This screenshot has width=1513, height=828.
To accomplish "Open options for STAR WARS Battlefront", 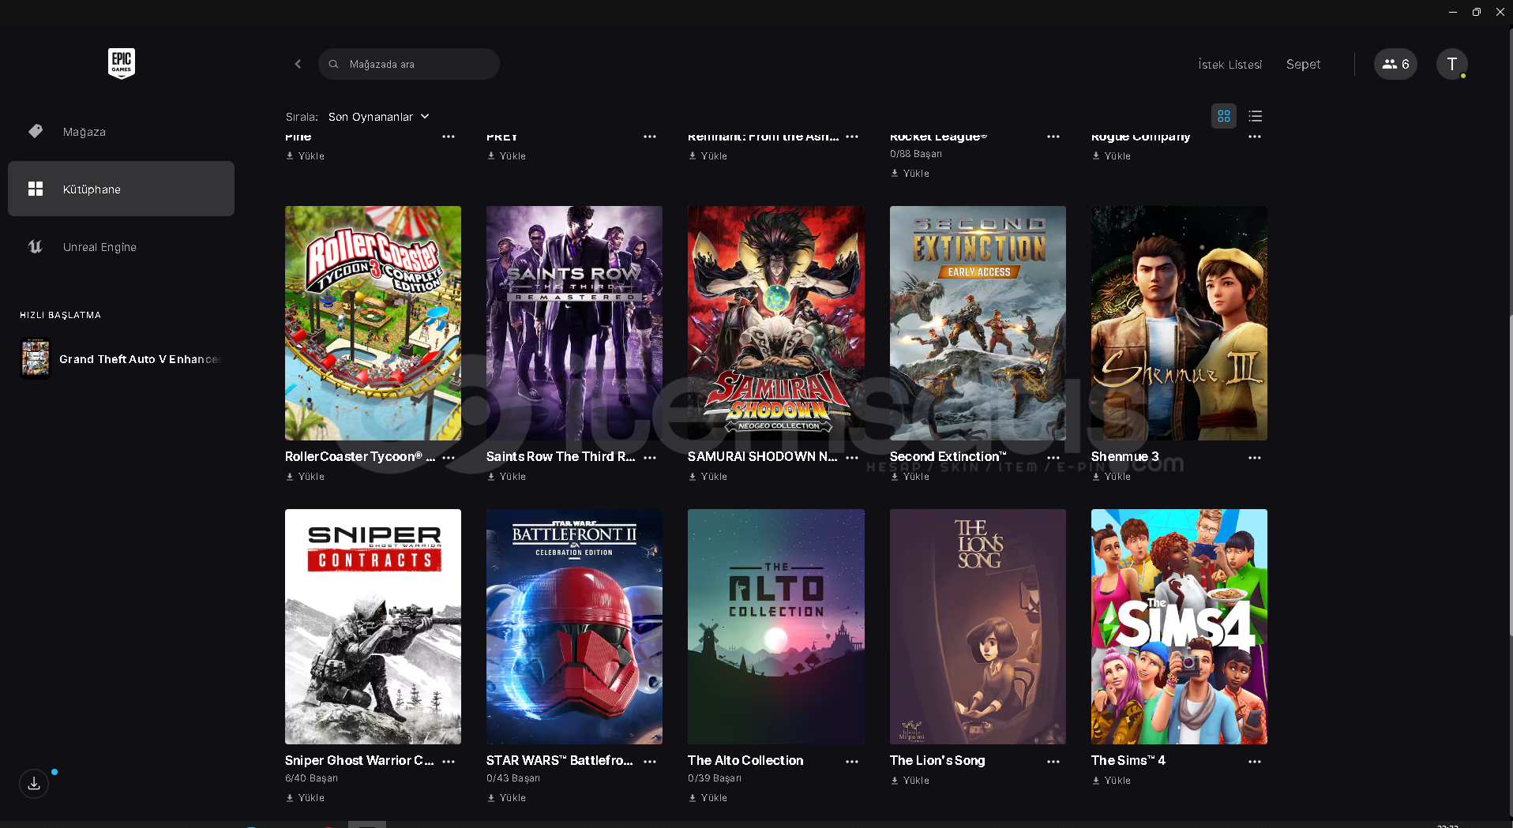I will [650, 762].
